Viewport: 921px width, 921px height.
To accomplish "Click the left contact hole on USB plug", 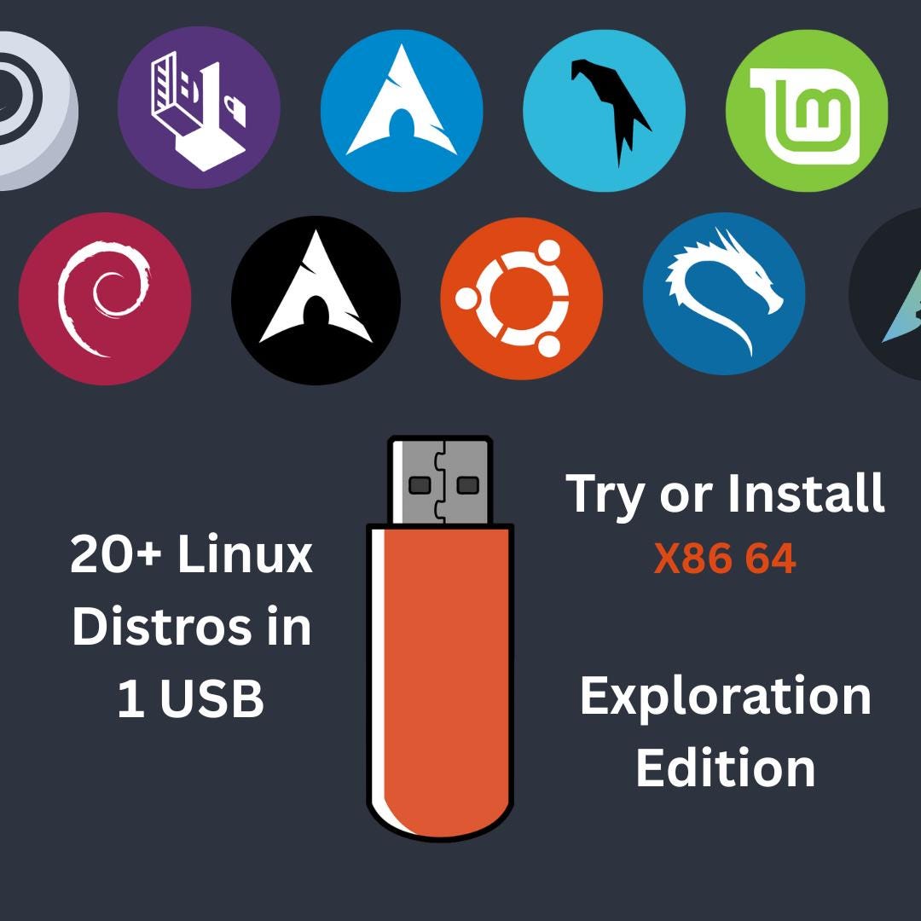I will (x=420, y=485).
